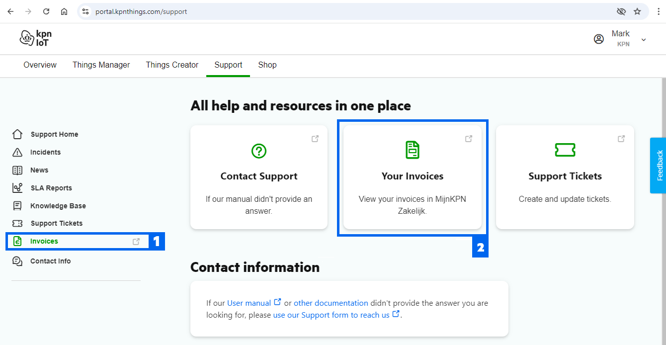The image size is (666, 345).
Task: Switch to the Things Manager tab
Action: tap(101, 65)
